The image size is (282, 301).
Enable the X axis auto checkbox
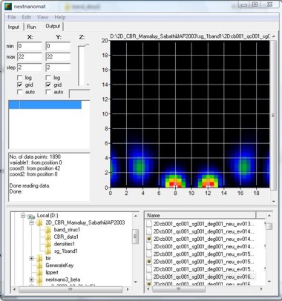(20, 92)
